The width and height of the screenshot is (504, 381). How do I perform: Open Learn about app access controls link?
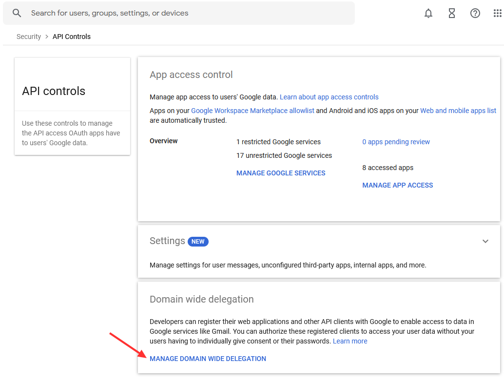(x=329, y=97)
